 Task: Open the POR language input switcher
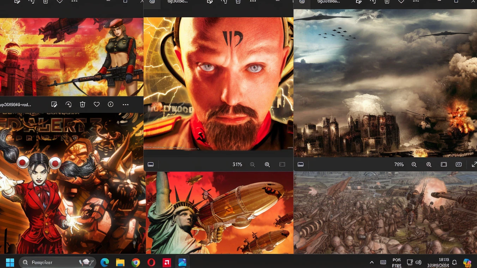(397, 262)
